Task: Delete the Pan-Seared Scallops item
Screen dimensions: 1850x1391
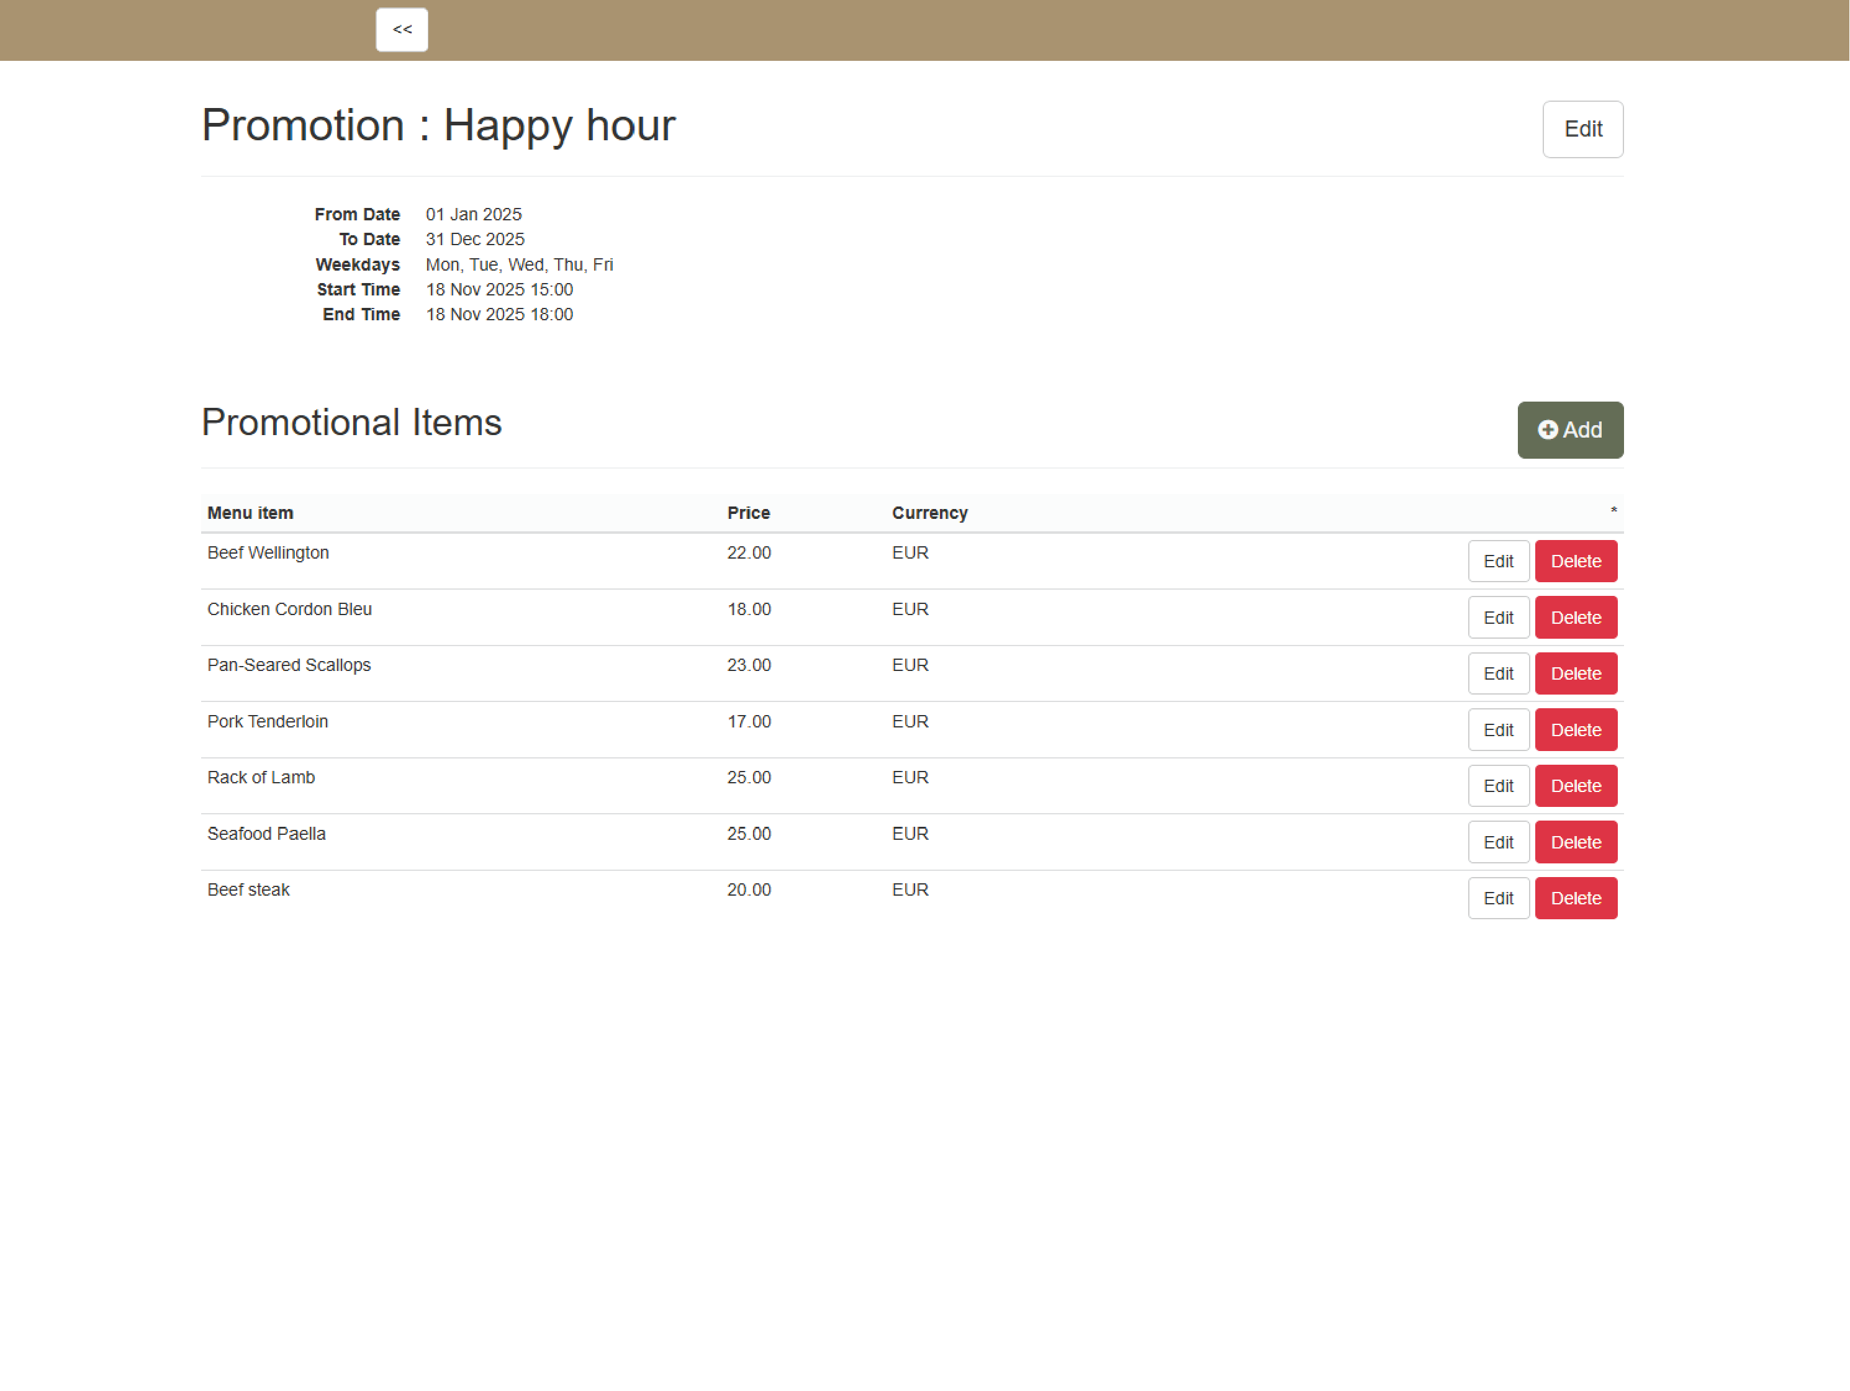Action: click(1576, 672)
